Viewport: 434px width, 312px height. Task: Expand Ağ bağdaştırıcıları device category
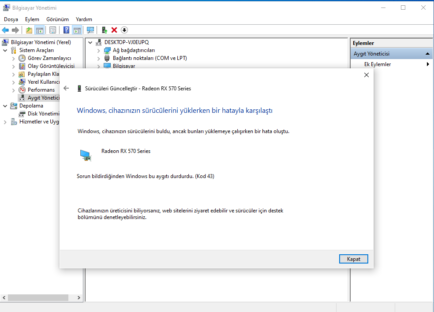[98, 51]
